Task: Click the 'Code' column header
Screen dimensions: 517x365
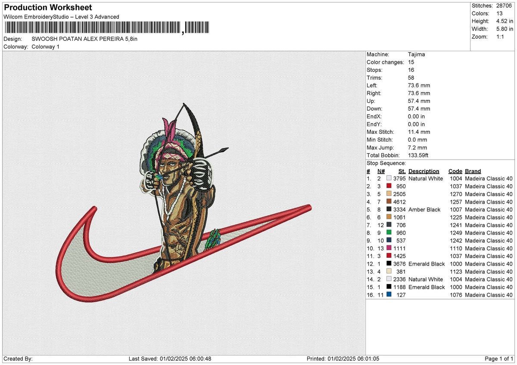Action: [455, 171]
